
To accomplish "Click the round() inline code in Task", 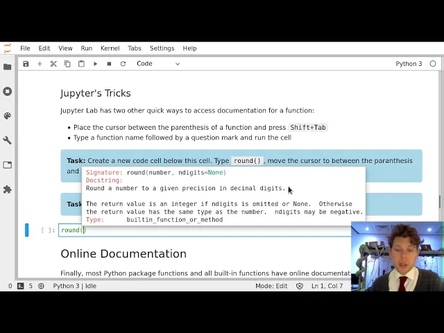I will pos(247,161).
